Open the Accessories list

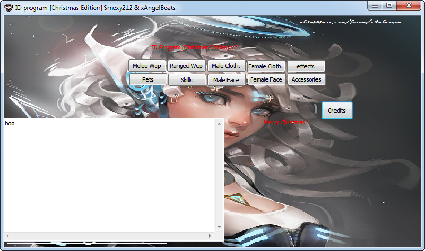[306, 79]
